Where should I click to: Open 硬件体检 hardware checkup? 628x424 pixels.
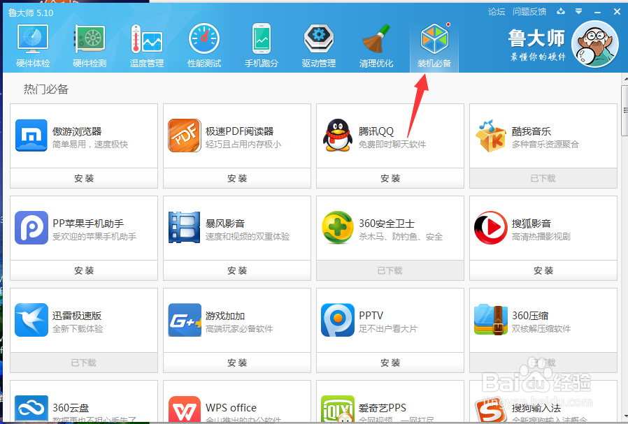[33, 46]
